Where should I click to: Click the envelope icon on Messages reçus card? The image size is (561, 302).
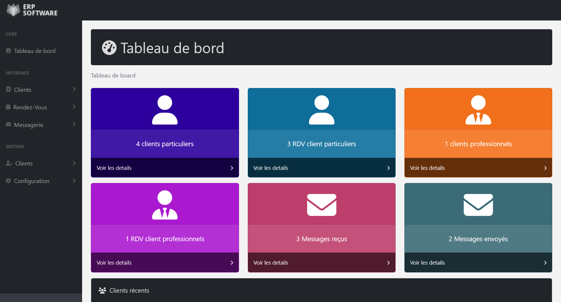coord(321,205)
